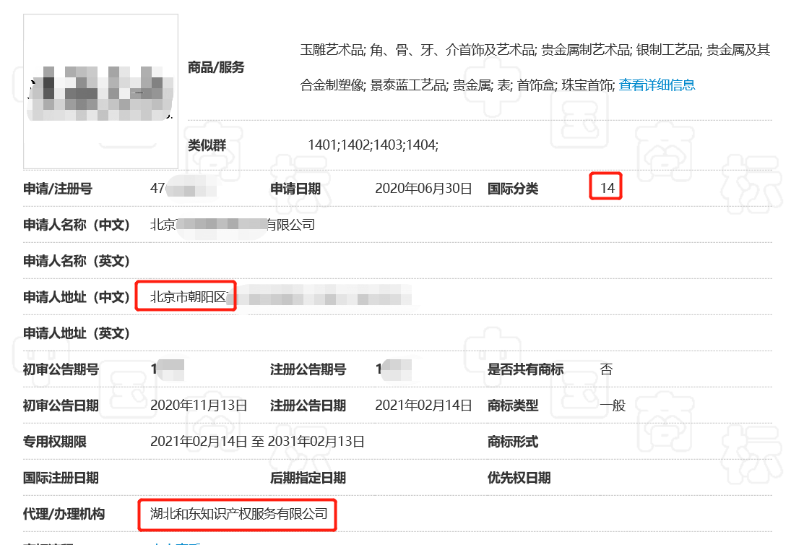Select the 国际分类 value 14
This screenshot has height=545, width=791.
608,188
